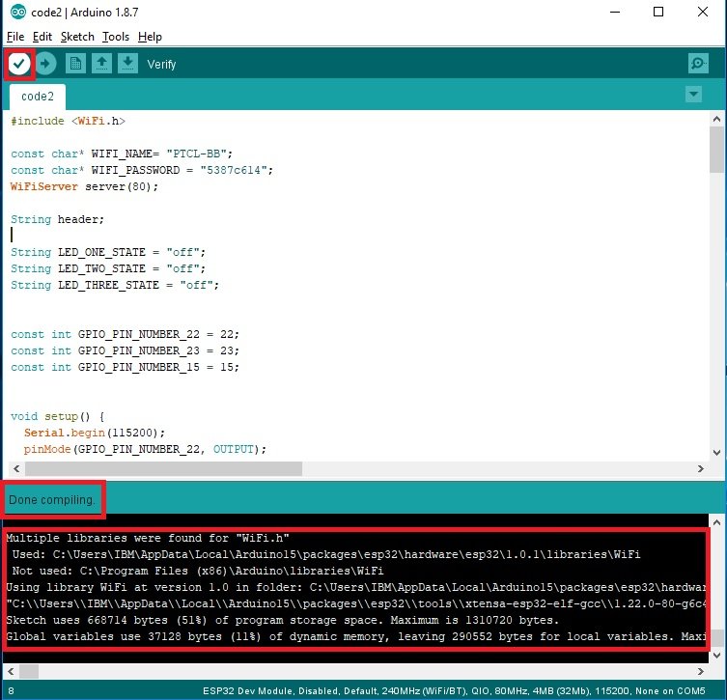Click editor horizontal scrollbar right arrow
The image size is (727, 700).
[x=701, y=468]
